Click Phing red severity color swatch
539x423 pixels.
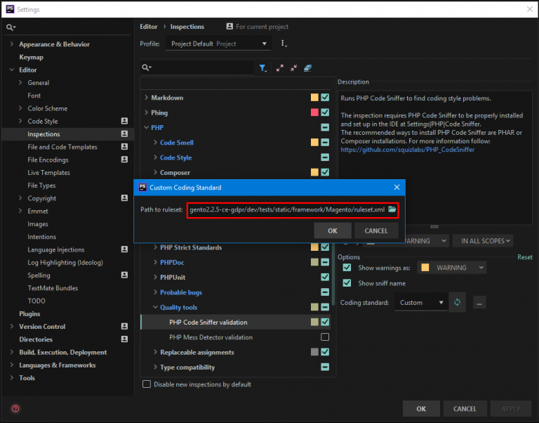click(x=314, y=112)
